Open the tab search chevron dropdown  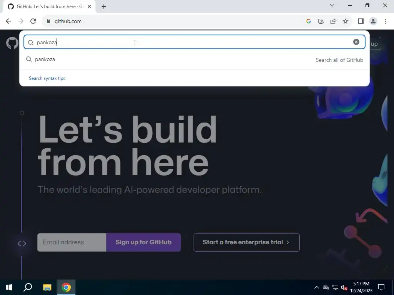[x=332, y=5]
